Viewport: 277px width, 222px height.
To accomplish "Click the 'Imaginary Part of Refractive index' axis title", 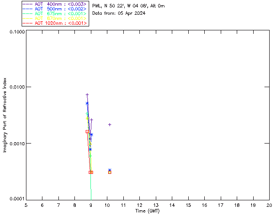I will pos(5,115).
